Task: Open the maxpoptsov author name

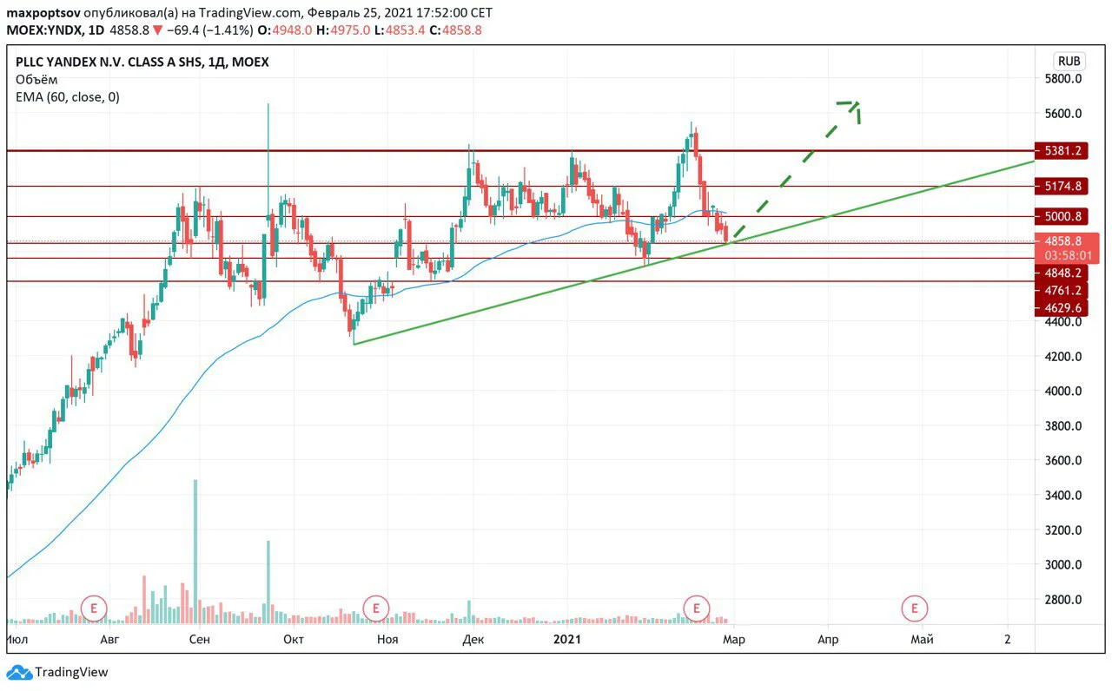Action: tap(43, 13)
